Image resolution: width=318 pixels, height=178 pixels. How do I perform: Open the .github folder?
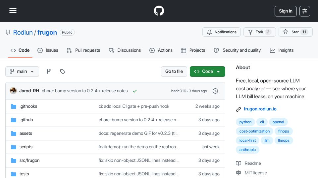tap(26, 120)
